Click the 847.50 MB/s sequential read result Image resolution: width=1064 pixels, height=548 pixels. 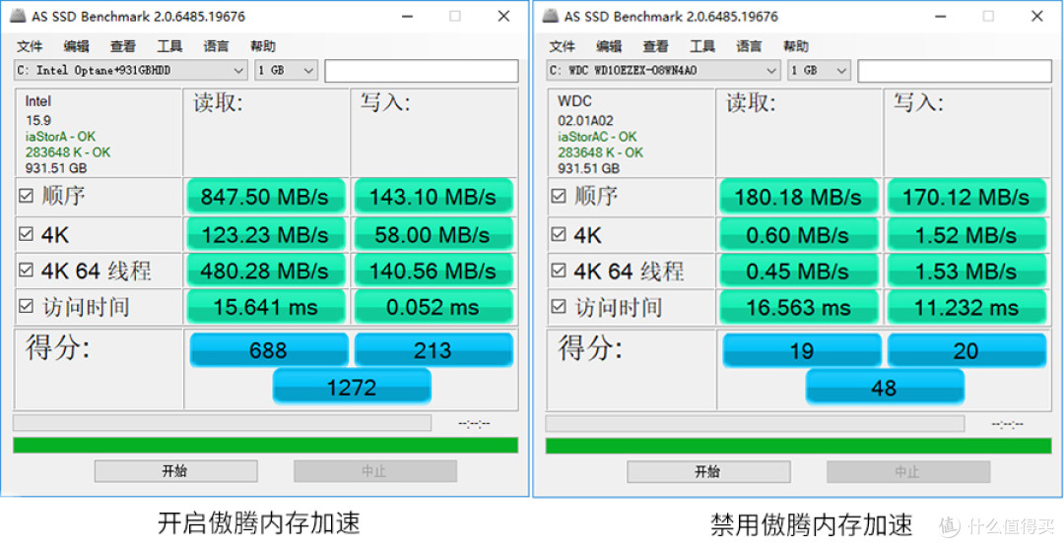tap(265, 197)
